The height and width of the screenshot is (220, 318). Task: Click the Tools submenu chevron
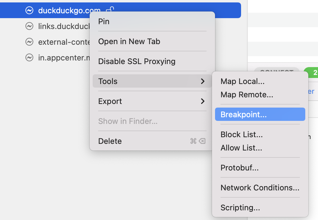[203, 81]
